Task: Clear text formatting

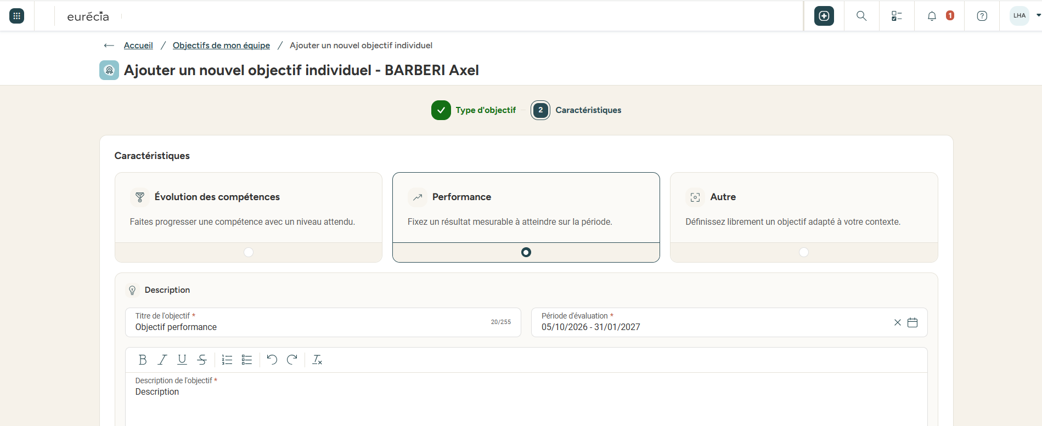Action: point(317,360)
